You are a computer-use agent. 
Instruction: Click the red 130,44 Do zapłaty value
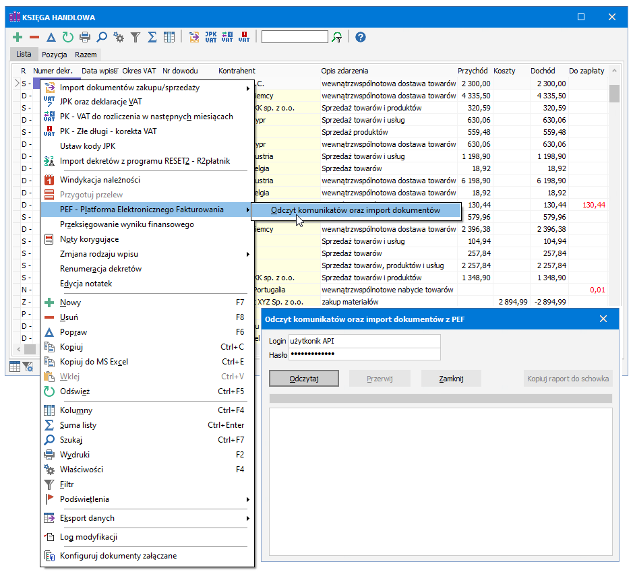point(594,205)
